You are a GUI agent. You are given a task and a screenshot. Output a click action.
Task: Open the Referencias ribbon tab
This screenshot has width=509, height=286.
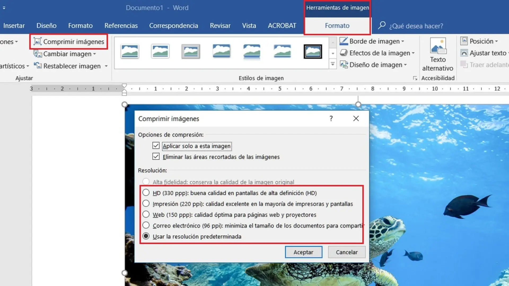pos(121,26)
